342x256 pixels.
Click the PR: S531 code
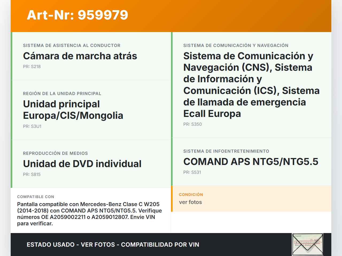192,172
